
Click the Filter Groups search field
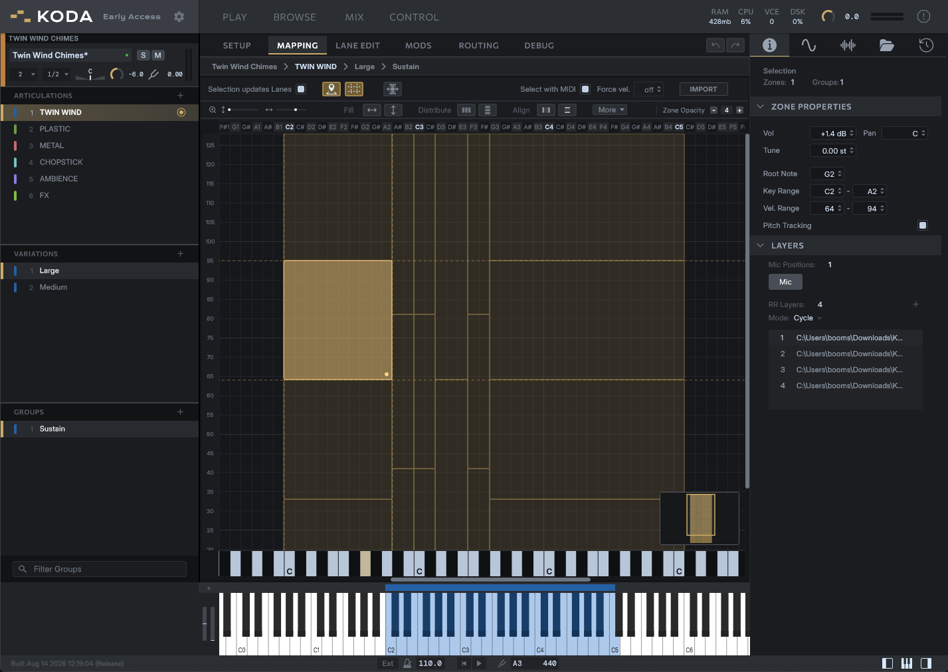coord(100,569)
